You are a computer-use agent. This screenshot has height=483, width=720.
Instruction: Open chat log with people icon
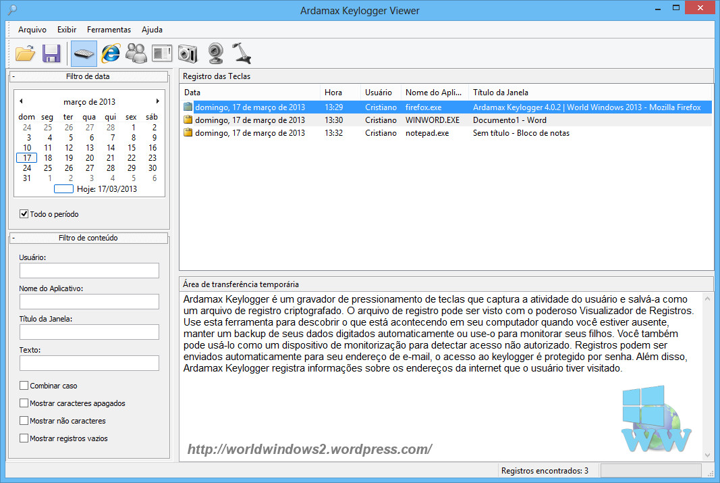(x=136, y=53)
